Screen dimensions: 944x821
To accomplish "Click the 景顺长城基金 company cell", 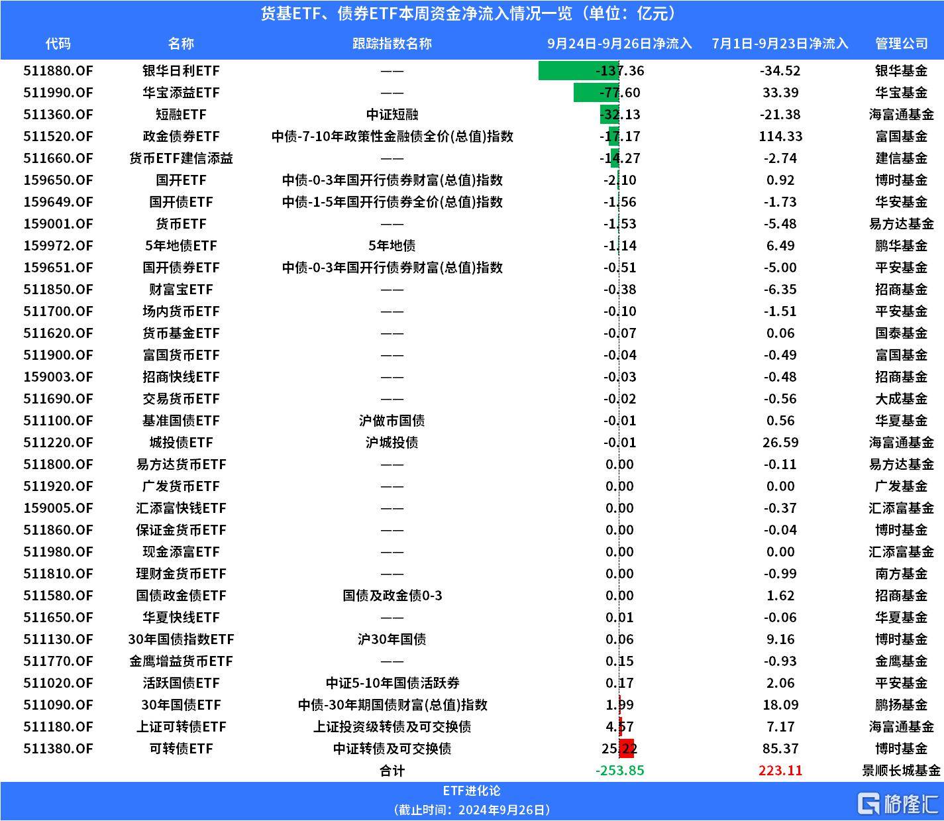I will (x=902, y=771).
